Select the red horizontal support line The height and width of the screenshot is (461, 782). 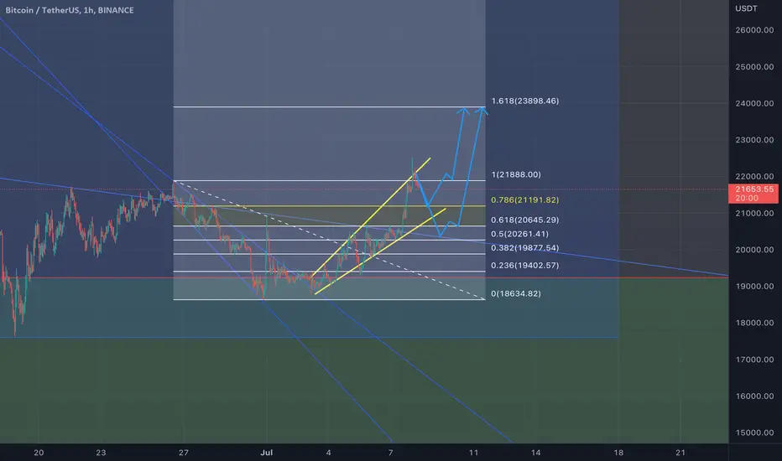364,277
